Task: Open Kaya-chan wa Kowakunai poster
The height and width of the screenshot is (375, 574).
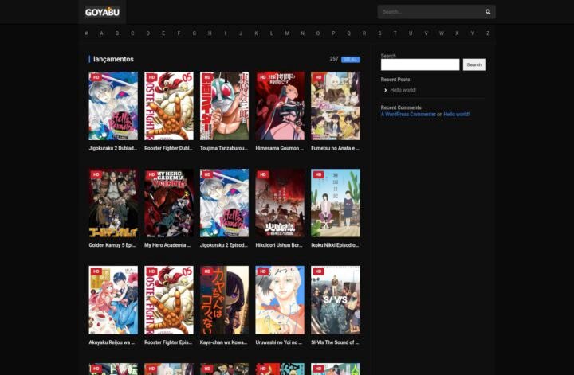Action: click(224, 300)
